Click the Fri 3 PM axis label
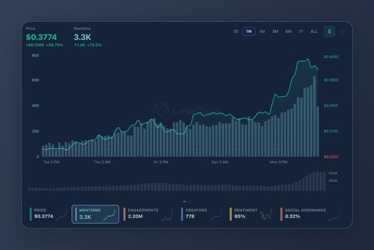This screenshot has height=250, width=374. coord(161,162)
